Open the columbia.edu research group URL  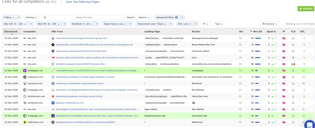tap(81, 38)
